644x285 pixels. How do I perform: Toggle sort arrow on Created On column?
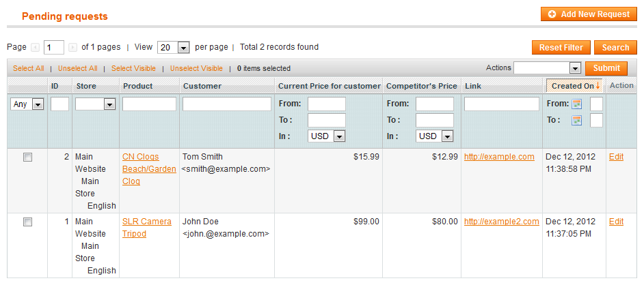pos(598,87)
